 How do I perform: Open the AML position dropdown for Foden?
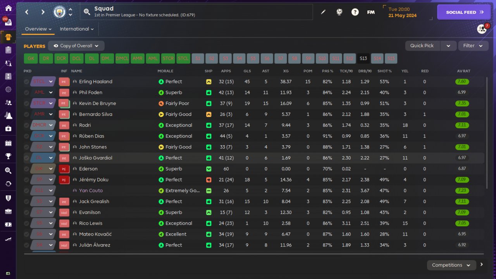pyautogui.click(x=43, y=93)
